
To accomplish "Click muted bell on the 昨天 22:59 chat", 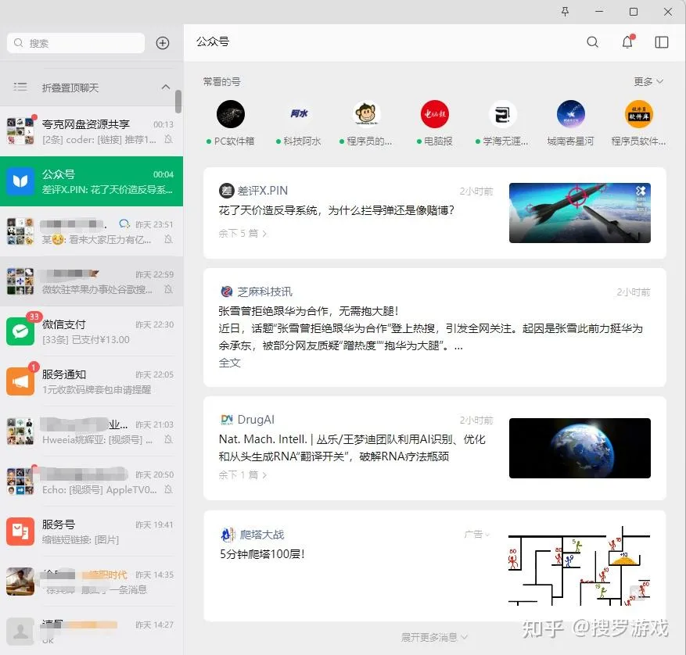I will 168,289.
